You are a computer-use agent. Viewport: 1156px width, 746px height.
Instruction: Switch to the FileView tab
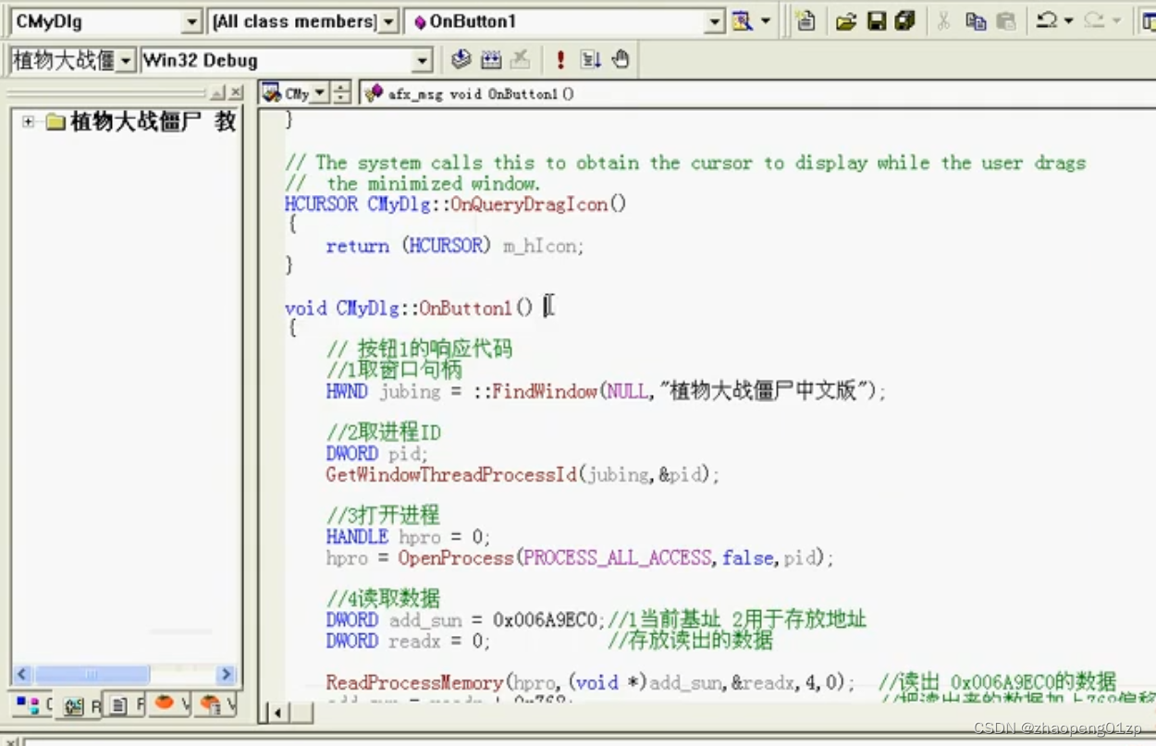pos(125,704)
